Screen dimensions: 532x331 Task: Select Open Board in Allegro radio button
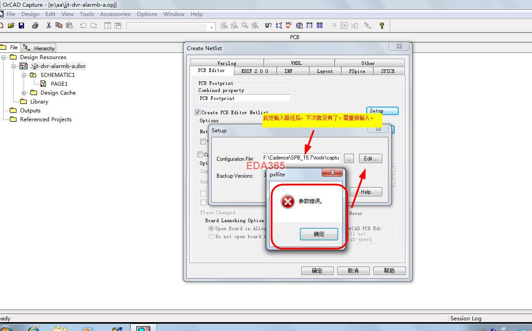211,228
